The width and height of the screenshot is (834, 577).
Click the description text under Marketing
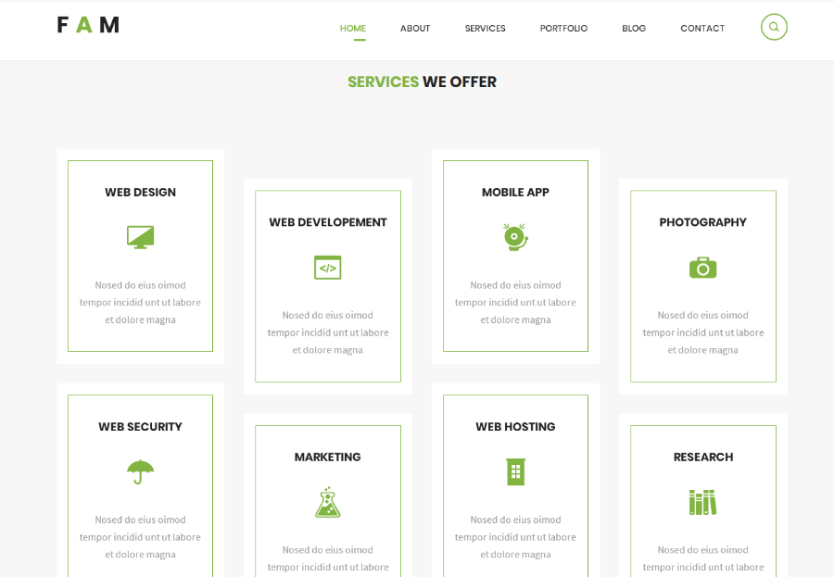(328, 559)
